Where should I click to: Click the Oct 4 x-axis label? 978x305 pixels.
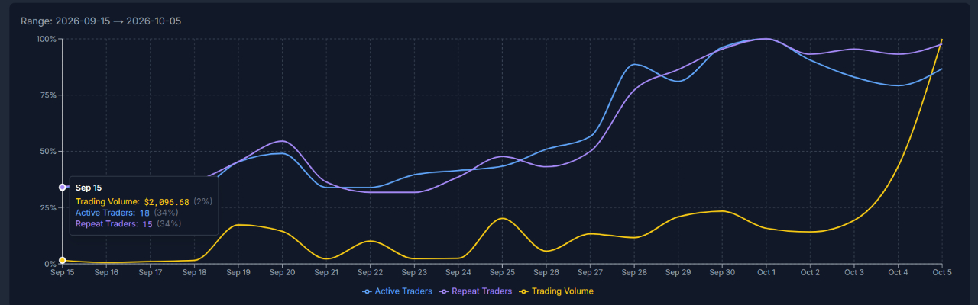(x=898, y=271)
